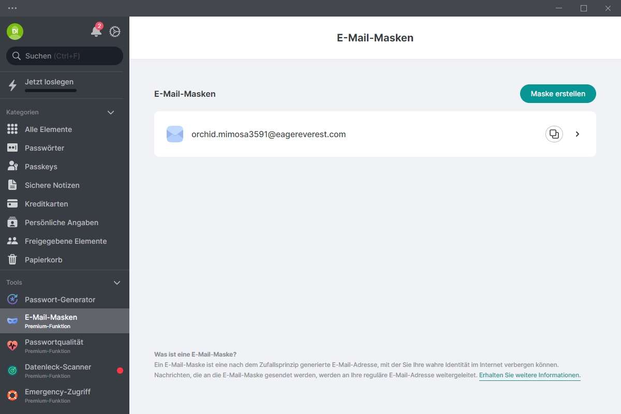Open Sichere Notizen

pyautogui.click(x=65, y=185)
